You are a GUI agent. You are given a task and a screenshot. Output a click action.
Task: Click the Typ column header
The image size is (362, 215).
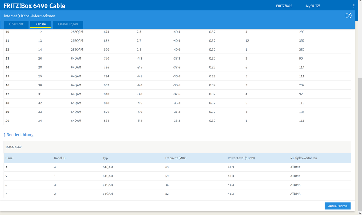point(105,158)
